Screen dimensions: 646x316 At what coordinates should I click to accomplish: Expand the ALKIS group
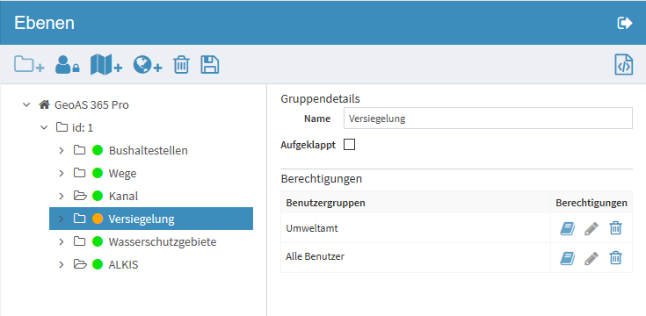tap(62, 264)
